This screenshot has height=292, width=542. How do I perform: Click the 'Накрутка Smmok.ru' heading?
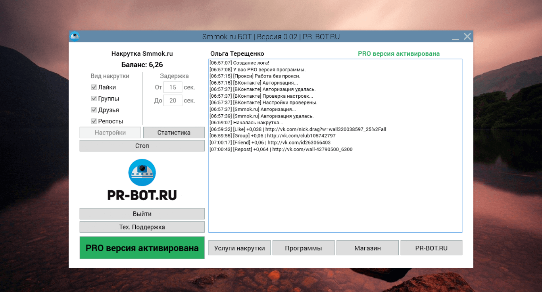pos(142,53)
